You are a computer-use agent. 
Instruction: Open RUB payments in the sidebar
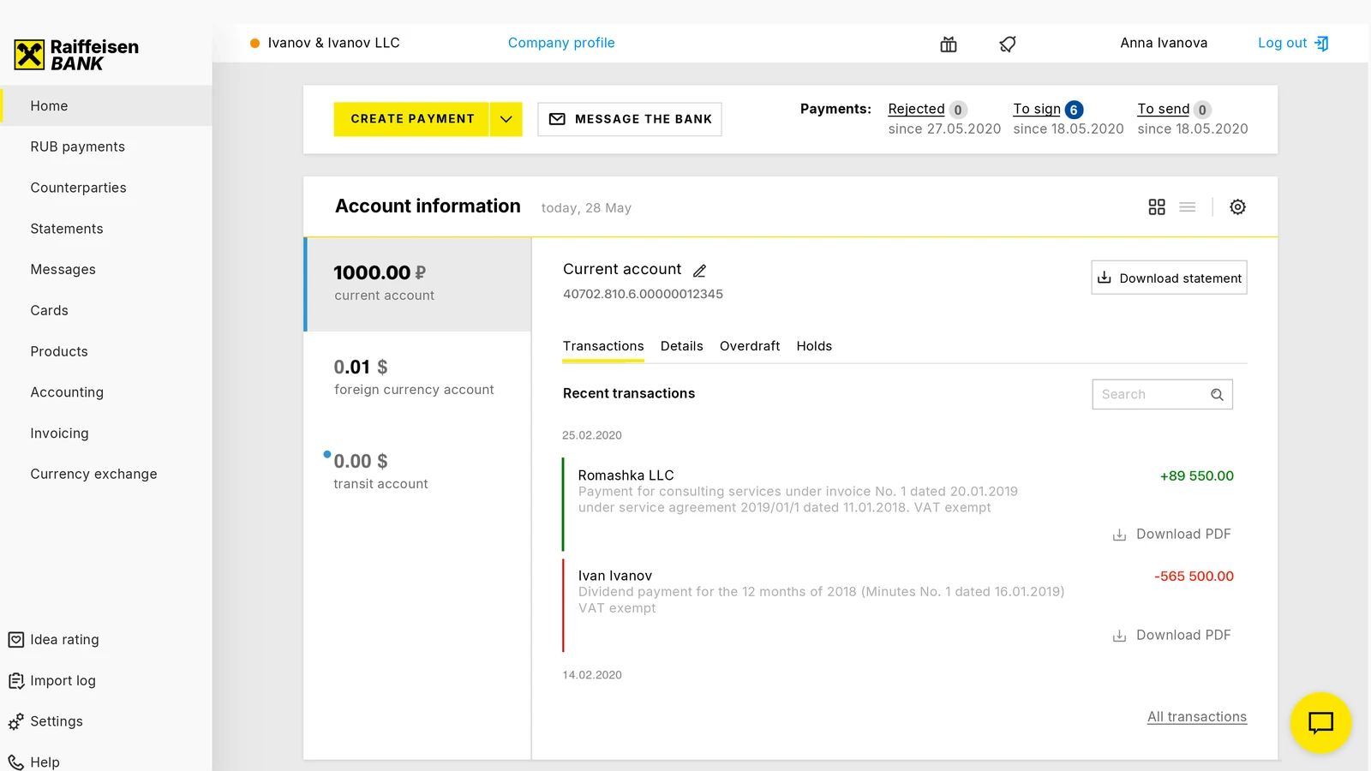click(106, 146)
